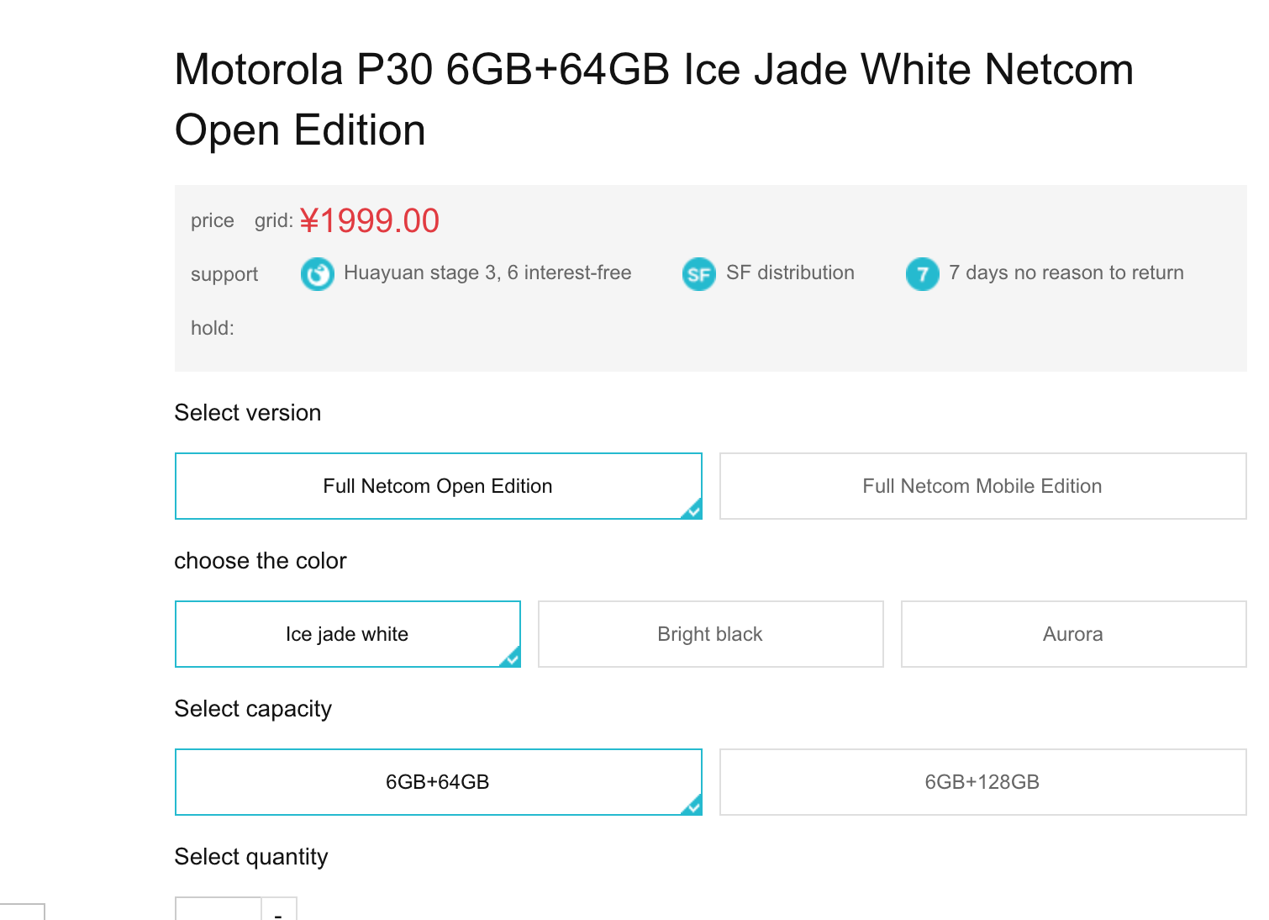Click checkmark corner on Full Netcom Open Edition
This screenshot has width=1269, height=920.
(692, 510)
